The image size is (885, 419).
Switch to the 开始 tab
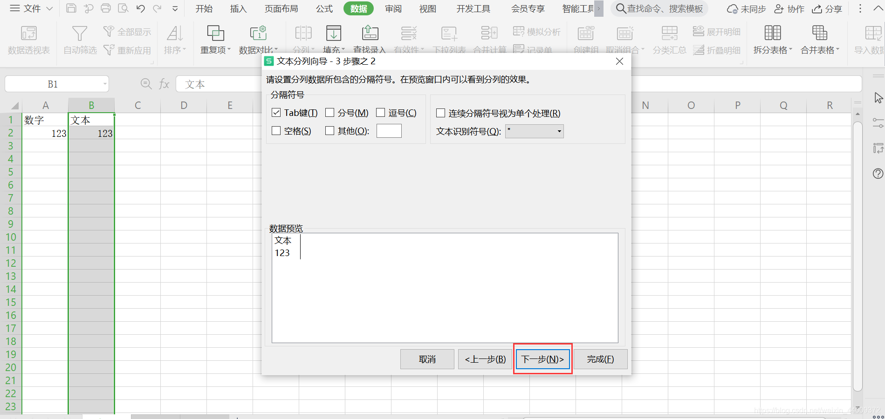click(204, 8)
